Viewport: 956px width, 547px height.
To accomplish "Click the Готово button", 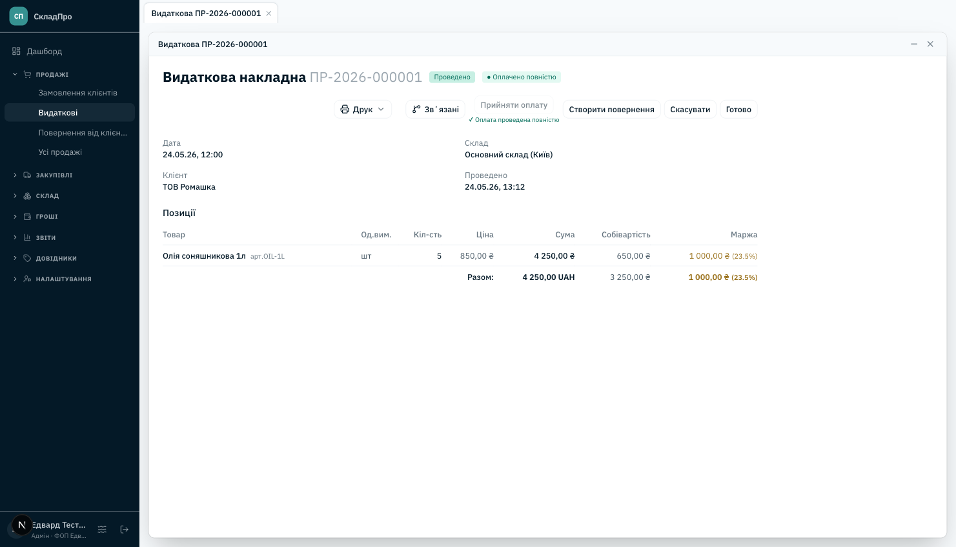I will tap(738, 109).
